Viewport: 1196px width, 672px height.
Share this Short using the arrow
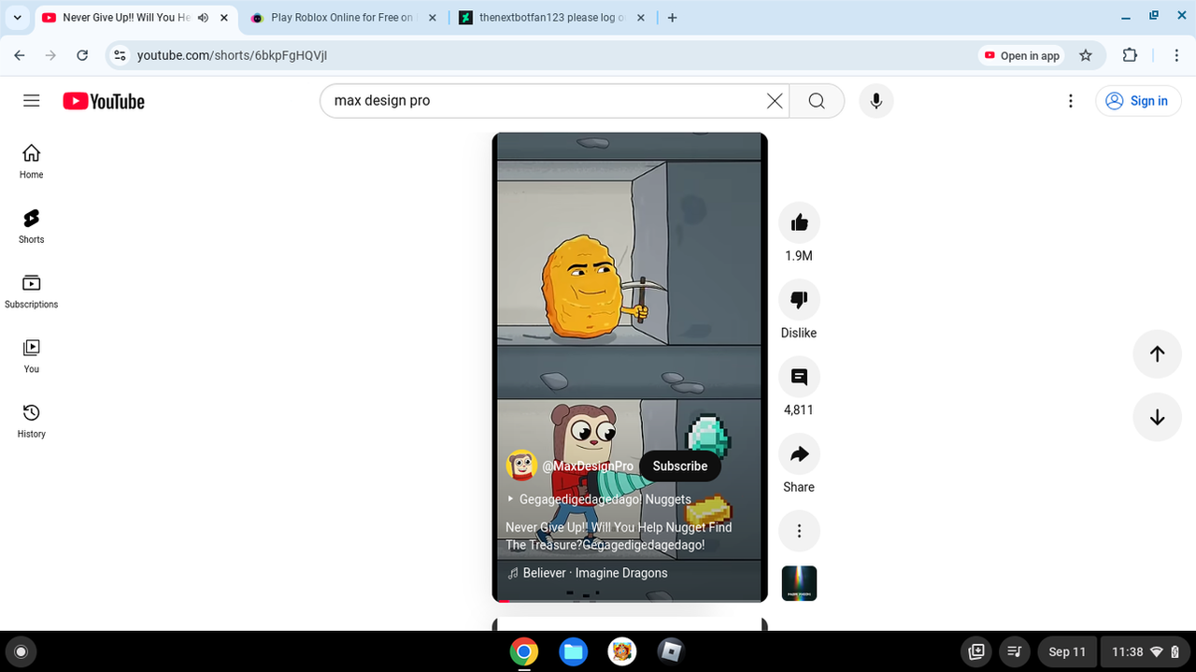click(799, 454)
